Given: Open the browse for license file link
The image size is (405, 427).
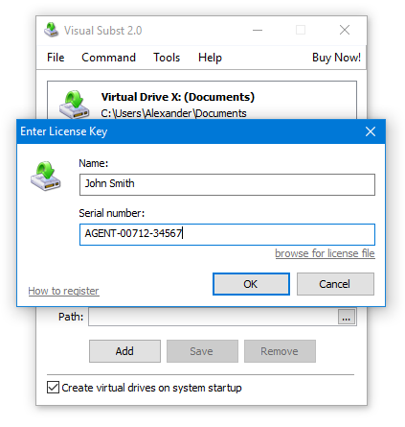Looking at the screenshot, I should [x=325, y=253].
